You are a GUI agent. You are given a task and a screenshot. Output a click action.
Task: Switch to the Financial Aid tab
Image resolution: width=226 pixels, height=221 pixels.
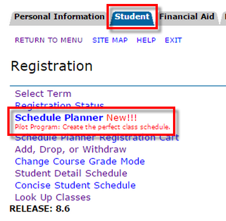187,17
